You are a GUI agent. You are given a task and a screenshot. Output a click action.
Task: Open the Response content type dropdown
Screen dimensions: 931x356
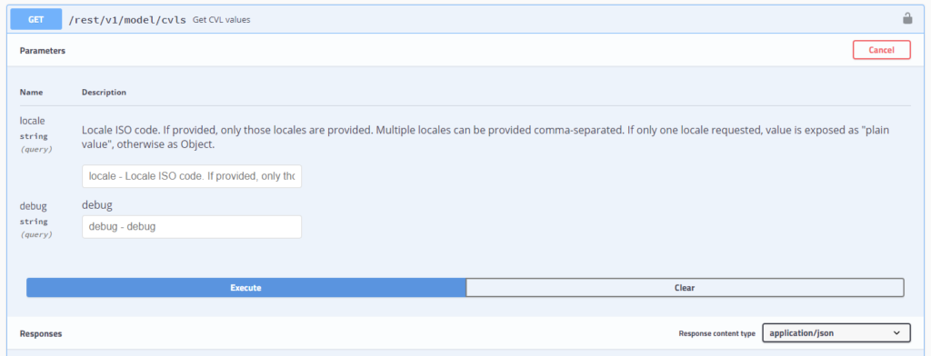[836, 333]
